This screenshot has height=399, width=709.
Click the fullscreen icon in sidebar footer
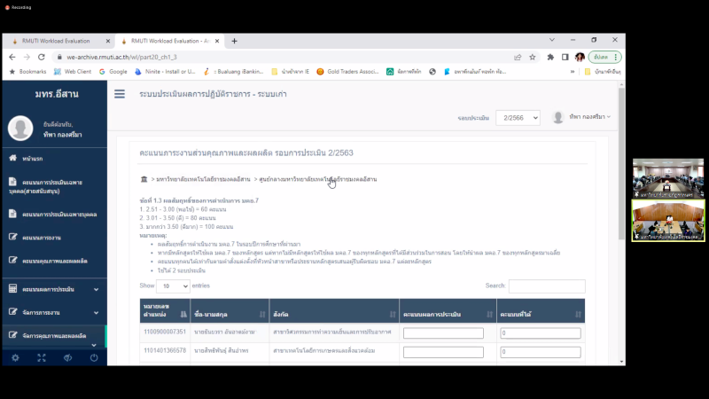(41, 357)
